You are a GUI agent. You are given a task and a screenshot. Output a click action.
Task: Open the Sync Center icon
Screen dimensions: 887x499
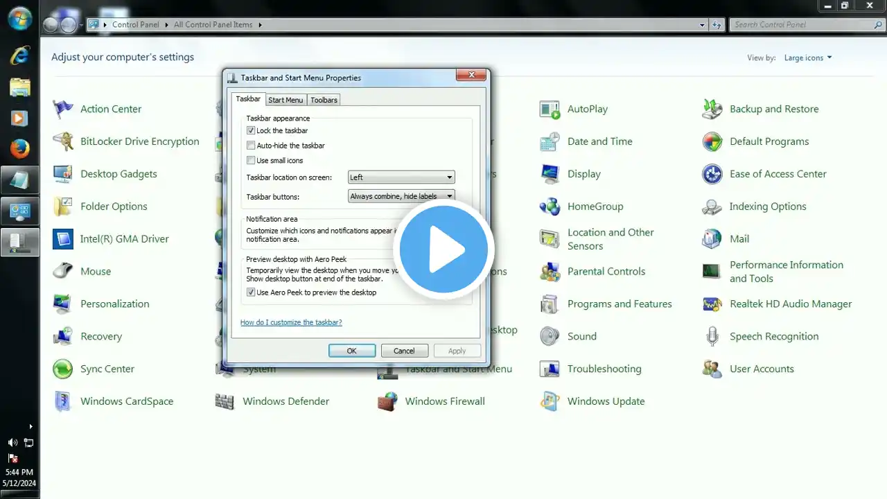[63, 369]
